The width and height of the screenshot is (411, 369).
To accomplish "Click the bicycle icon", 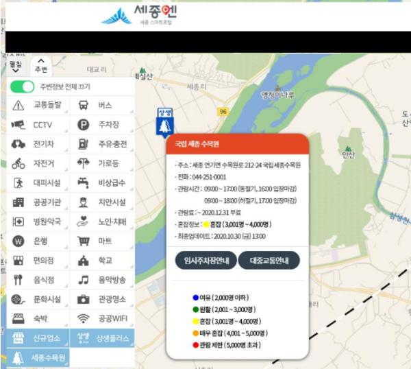I will pos(18,164).
